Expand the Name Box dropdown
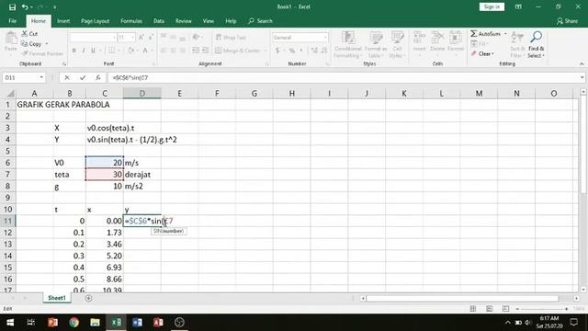Viewport: 588px width, 331px height. click(x=41, y=77)
